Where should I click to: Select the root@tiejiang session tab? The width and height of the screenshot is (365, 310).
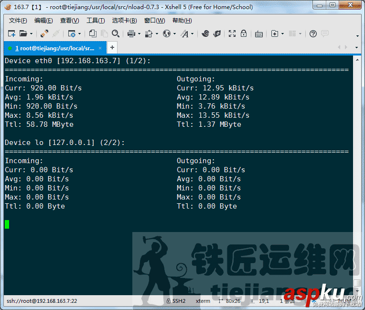click(55, 48)
